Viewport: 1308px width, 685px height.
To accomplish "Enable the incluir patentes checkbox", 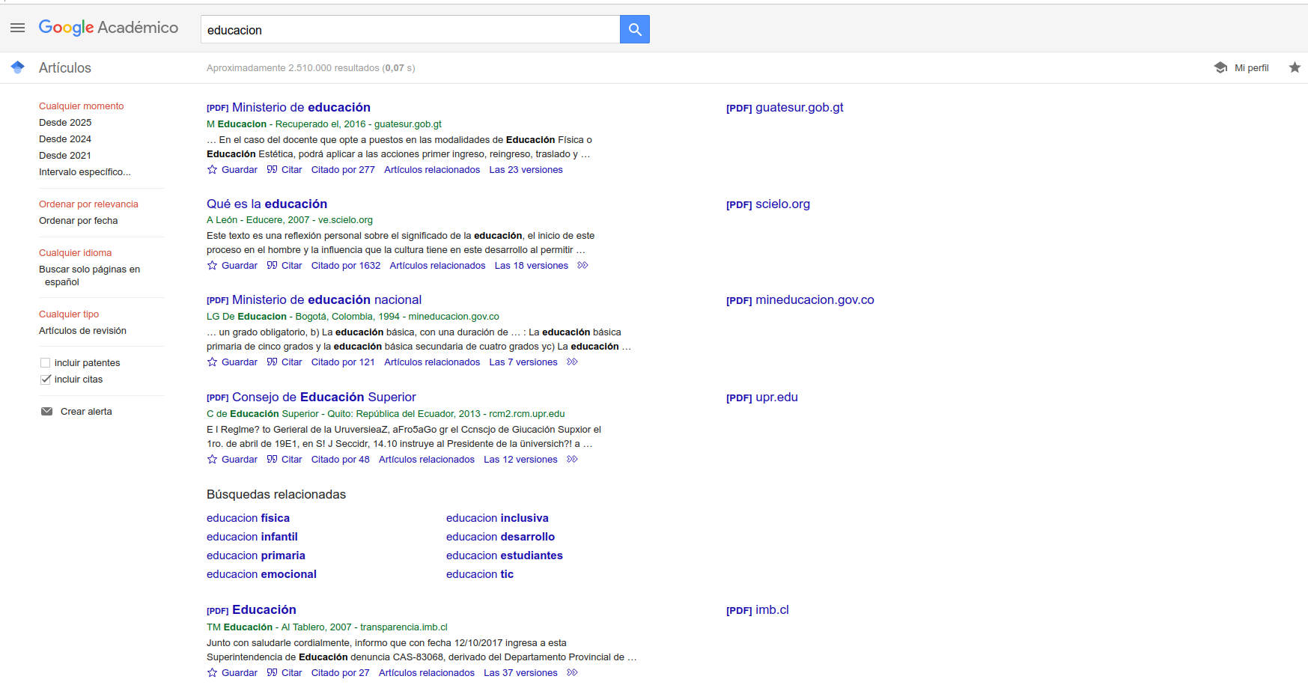I will click(45, 363).
